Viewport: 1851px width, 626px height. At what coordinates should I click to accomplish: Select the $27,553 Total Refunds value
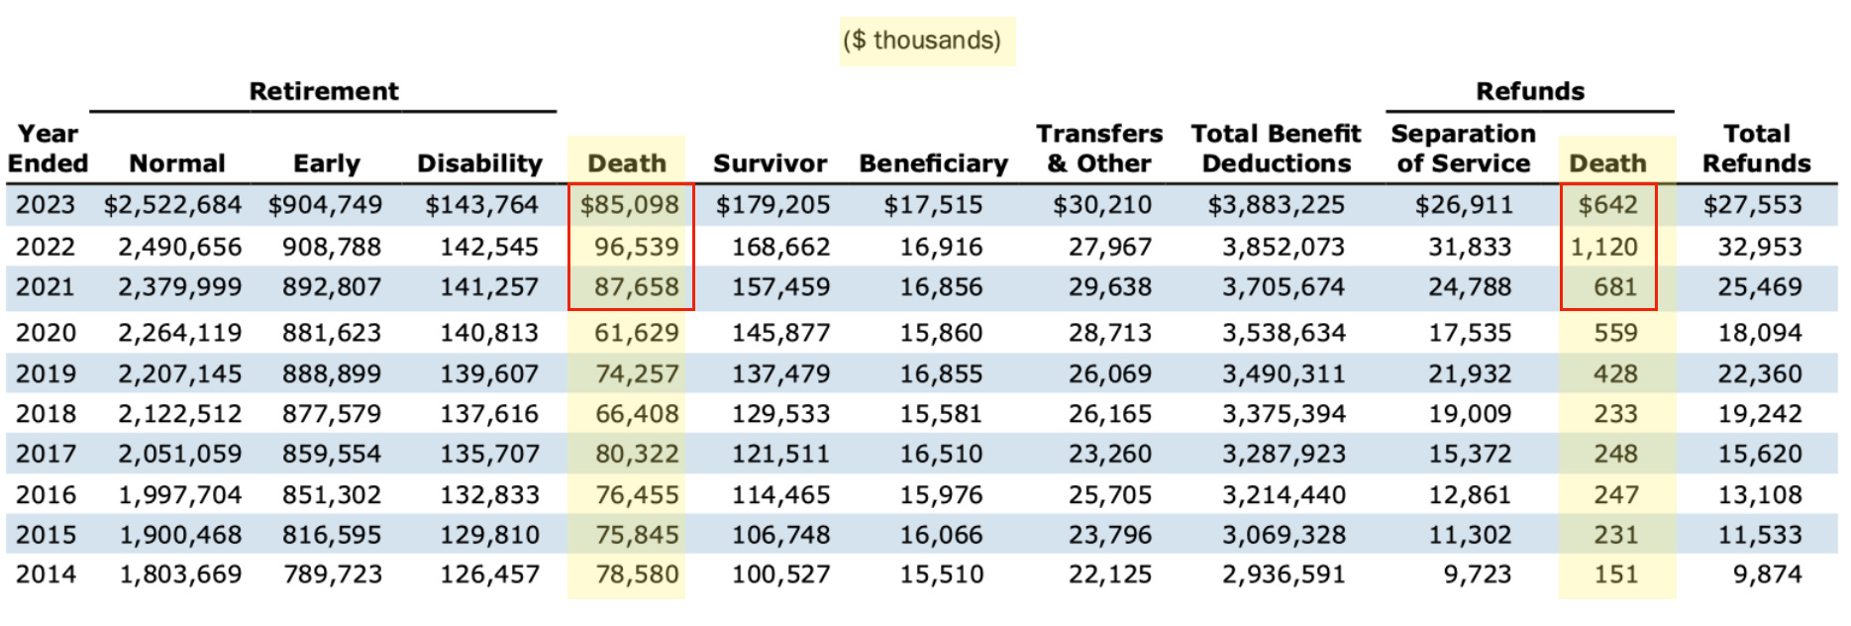[x=1753, y=205]
